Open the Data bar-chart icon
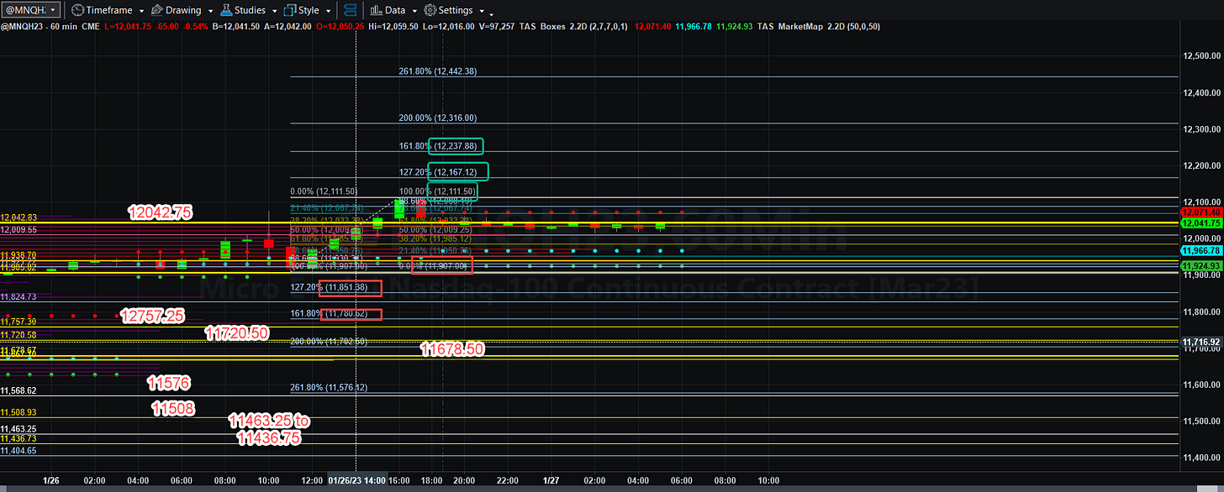Image resolution: width=1224 pixels, height=492 pixels. [x=376, y=10]
